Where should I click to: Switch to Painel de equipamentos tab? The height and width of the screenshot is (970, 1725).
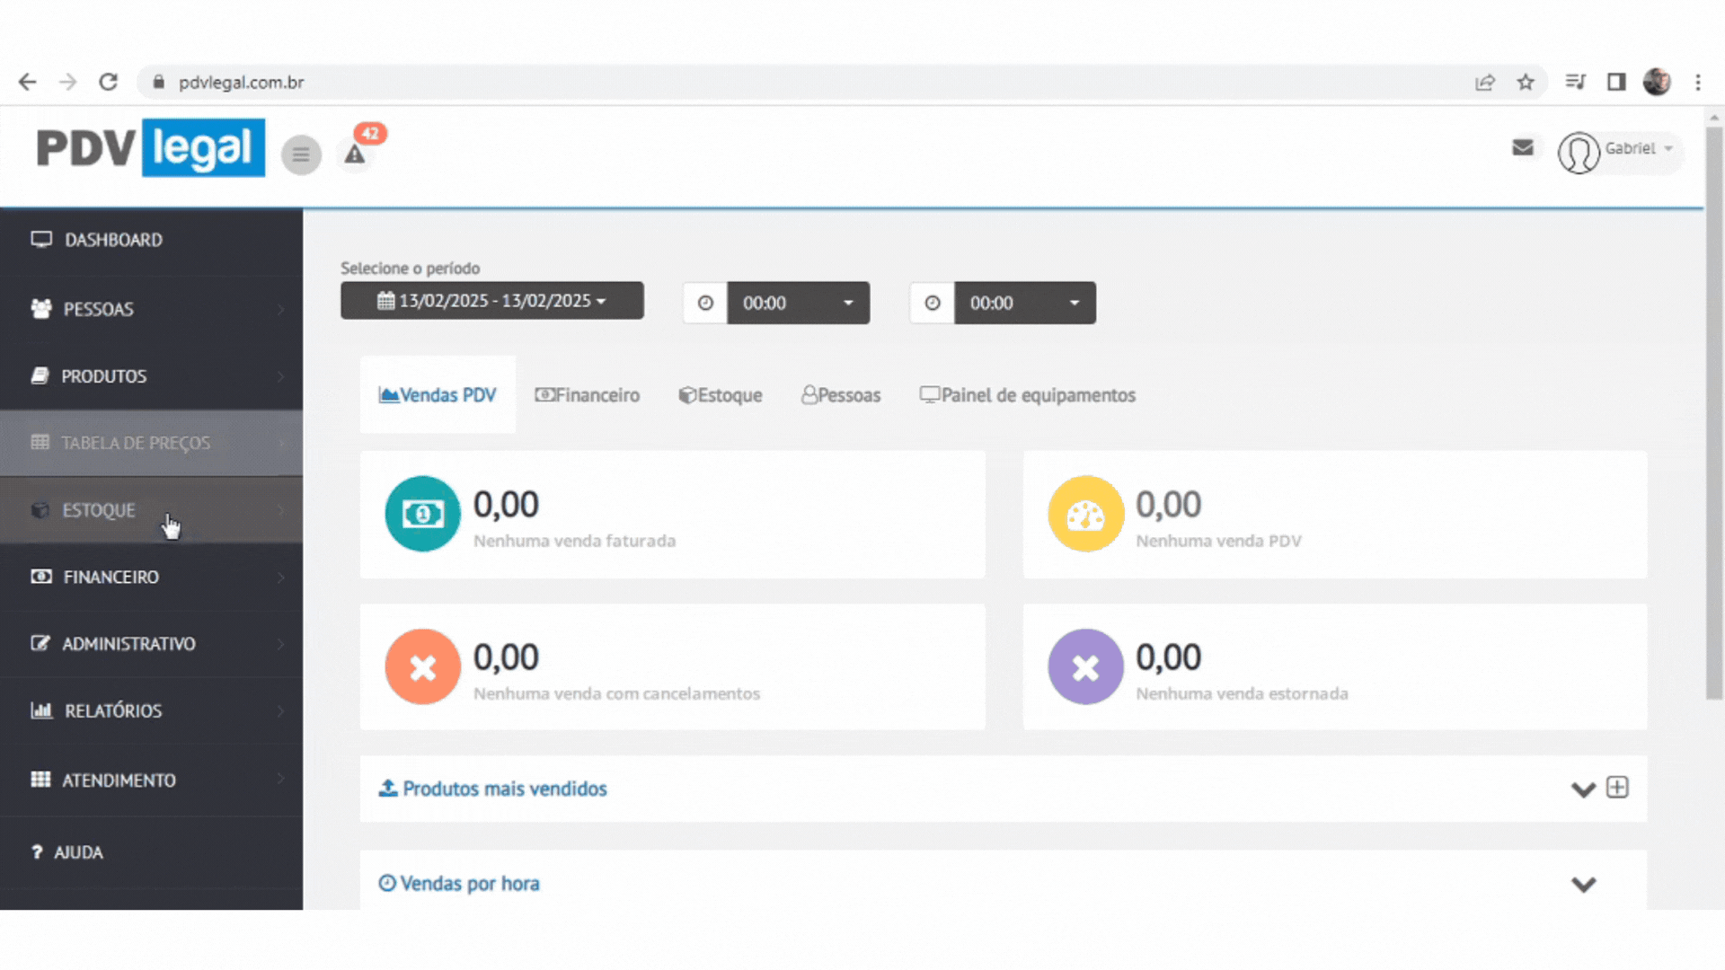pyautogui.click(x=1027, y=395)
